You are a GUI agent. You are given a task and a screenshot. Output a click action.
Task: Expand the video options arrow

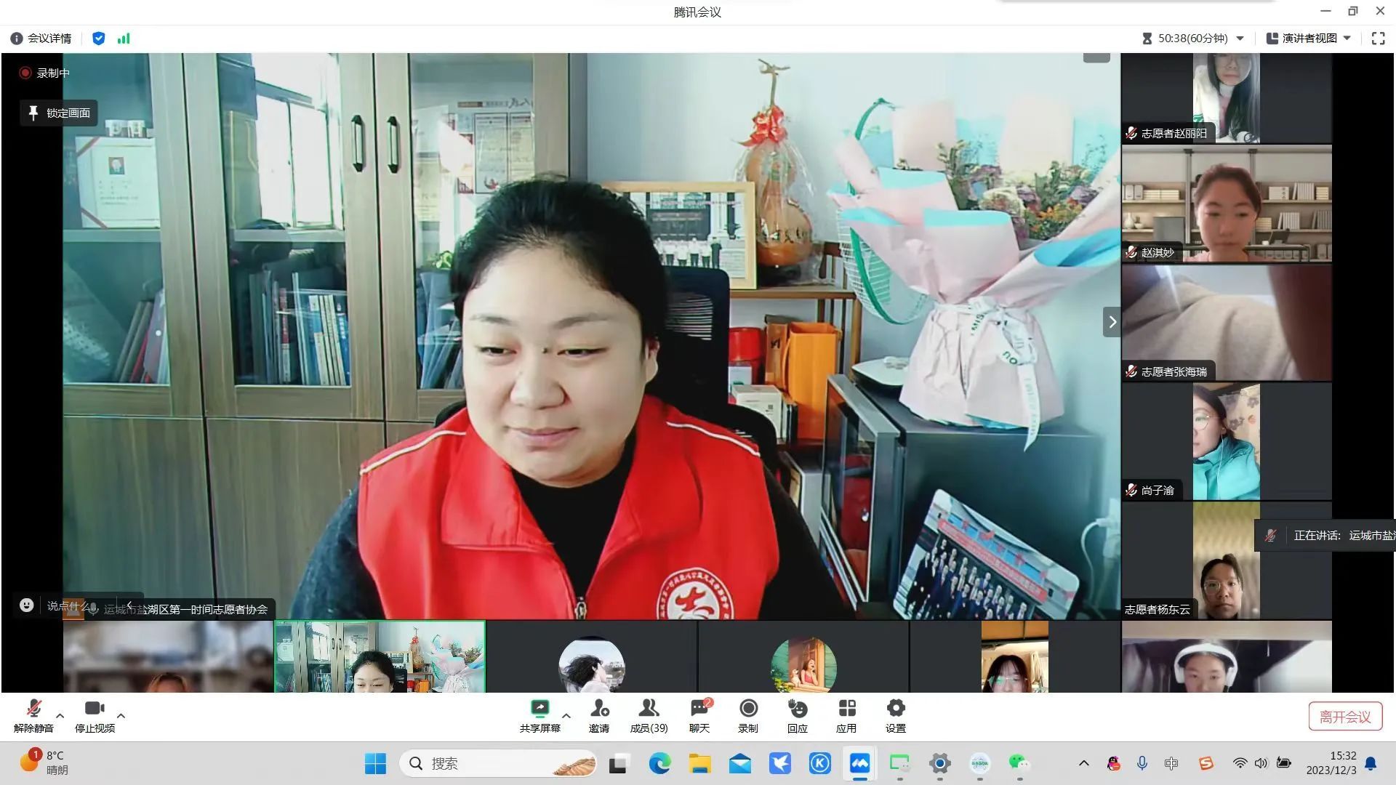pyautogui.click(x=121, y=716)
